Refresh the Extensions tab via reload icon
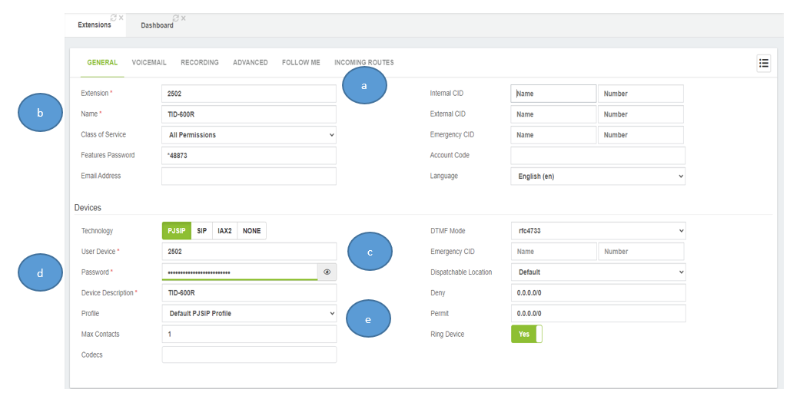The height and width of the screenshot is (399, 790). click(114, 18)
